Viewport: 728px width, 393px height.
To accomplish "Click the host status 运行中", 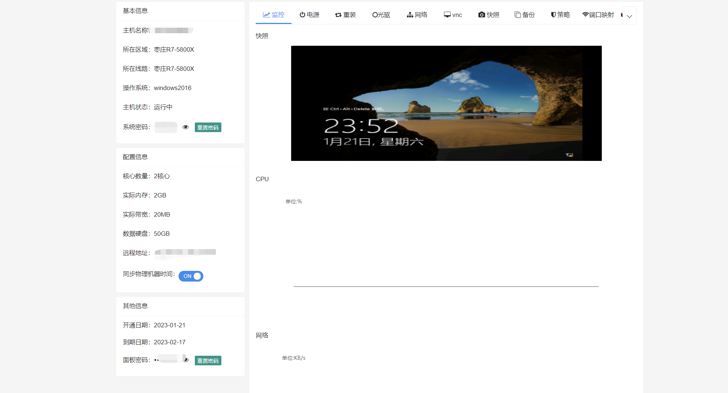I will coord(163,107).
